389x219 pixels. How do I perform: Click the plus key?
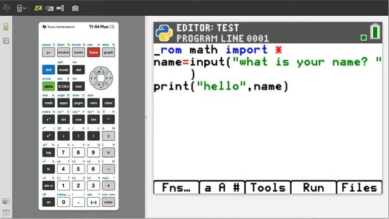pyautogui.click(x=108, y=186)
